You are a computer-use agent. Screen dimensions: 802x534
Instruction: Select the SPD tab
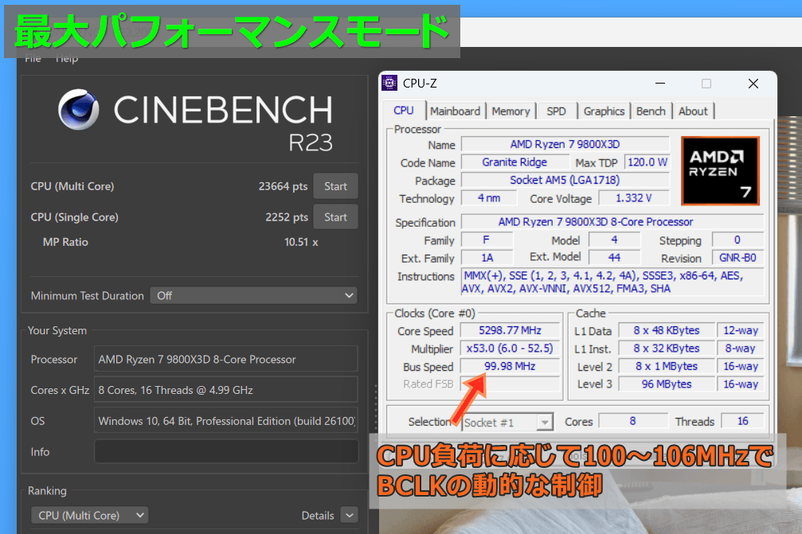556,111
